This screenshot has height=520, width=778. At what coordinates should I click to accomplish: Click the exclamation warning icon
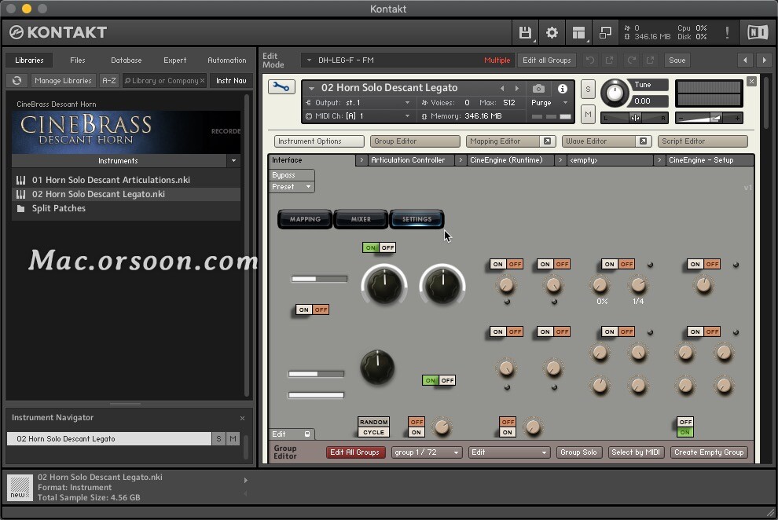tap(727, 33)
